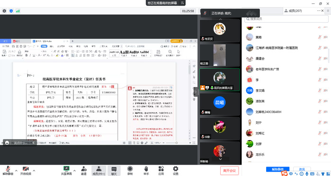Click the meeting info icon at top left
The width and height of the screenshot is (331, 176).
tap(4, 11)
